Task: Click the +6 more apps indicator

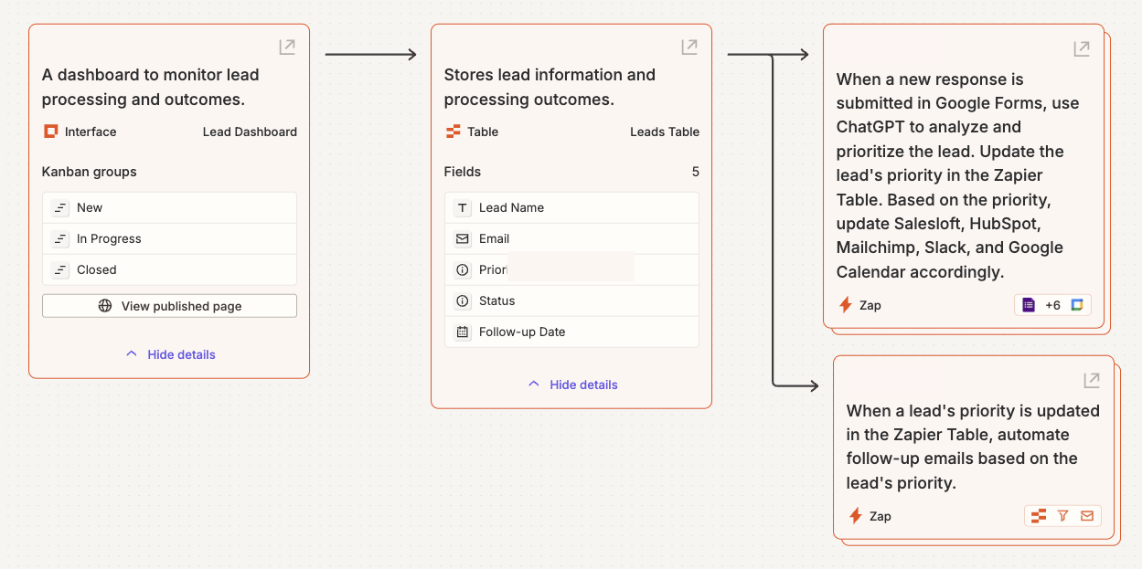Action: (x=1052, y=305)
